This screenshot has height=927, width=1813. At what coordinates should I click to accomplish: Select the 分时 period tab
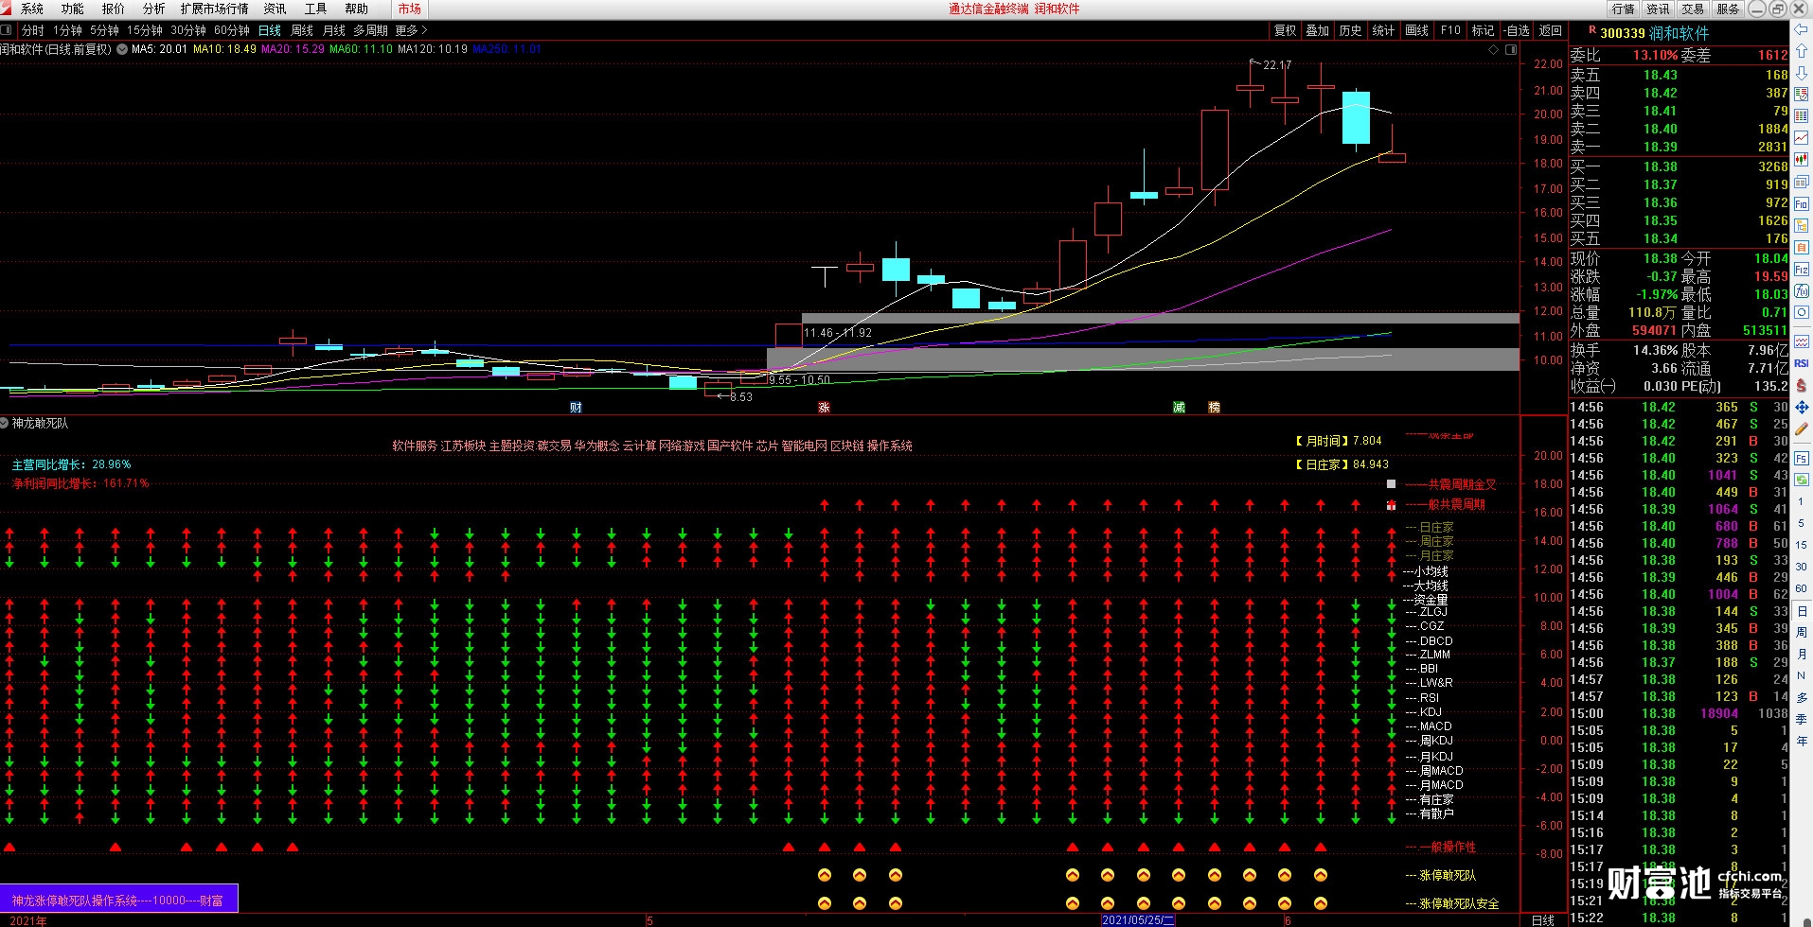33,30
